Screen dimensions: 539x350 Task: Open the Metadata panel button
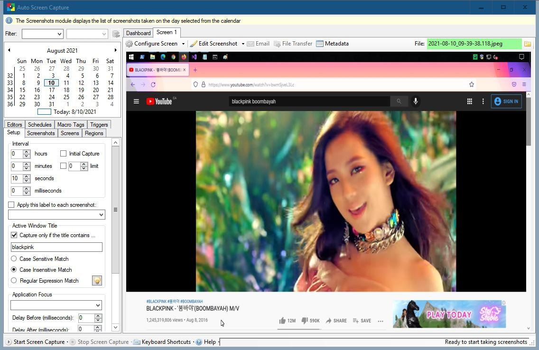tap(333, 44)
